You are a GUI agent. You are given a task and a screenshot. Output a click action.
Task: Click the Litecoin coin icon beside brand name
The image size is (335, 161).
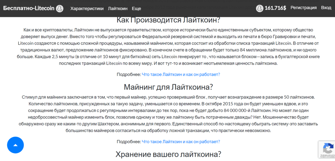(x=60, y=8)
